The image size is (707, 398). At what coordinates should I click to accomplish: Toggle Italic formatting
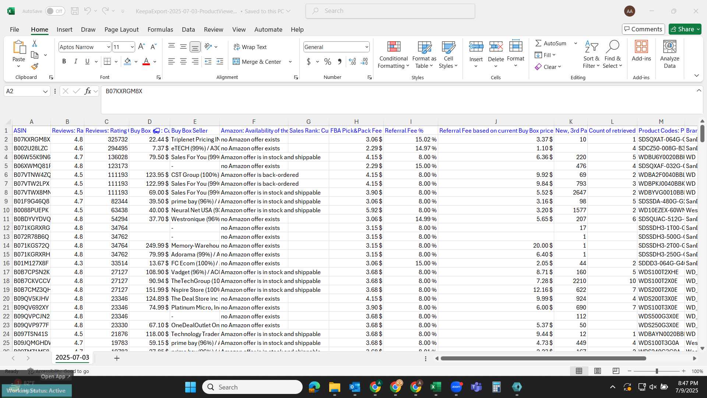coord(76,62)
